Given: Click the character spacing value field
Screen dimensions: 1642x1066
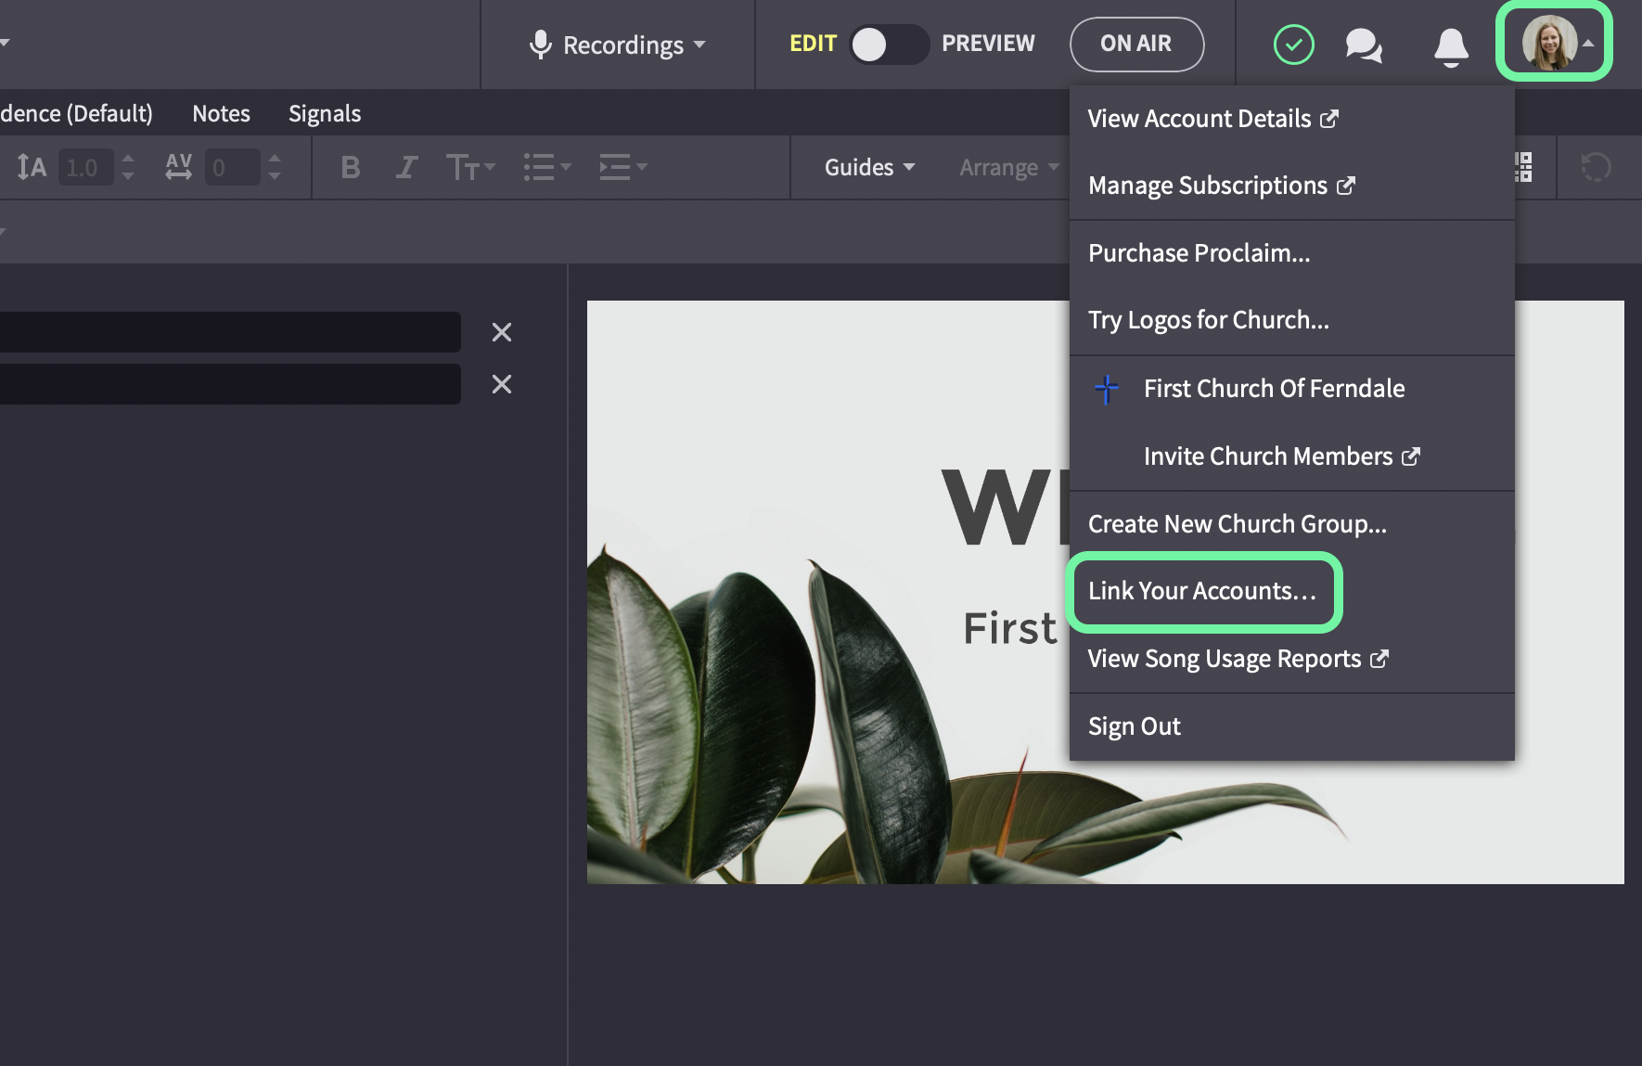Looking at the screenshot, I should coord(232,168).
